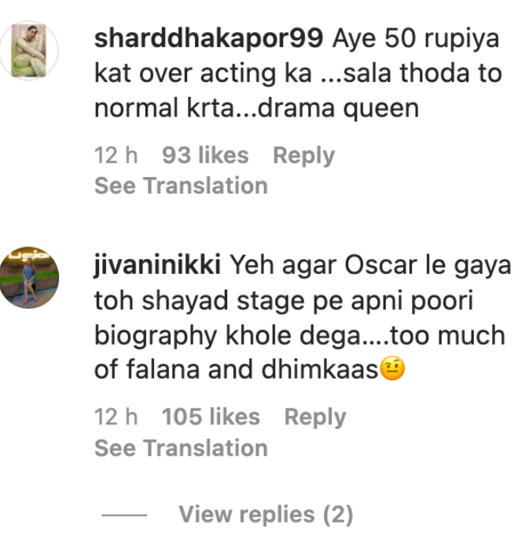Show who gave the 93 likes
The width and height of the screenshot is (529, 551).
click(205, 155)
